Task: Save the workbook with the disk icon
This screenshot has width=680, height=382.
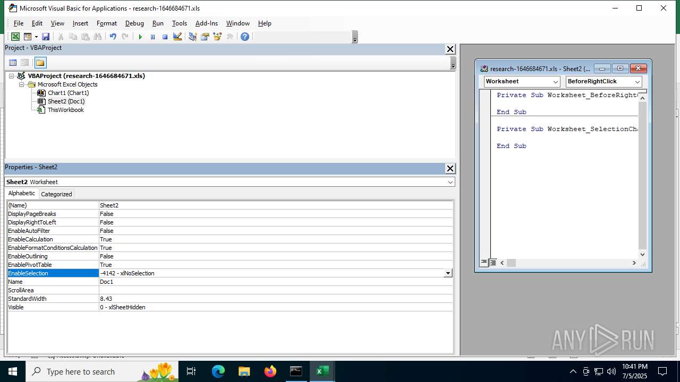Action: click(x=46, y=37)
